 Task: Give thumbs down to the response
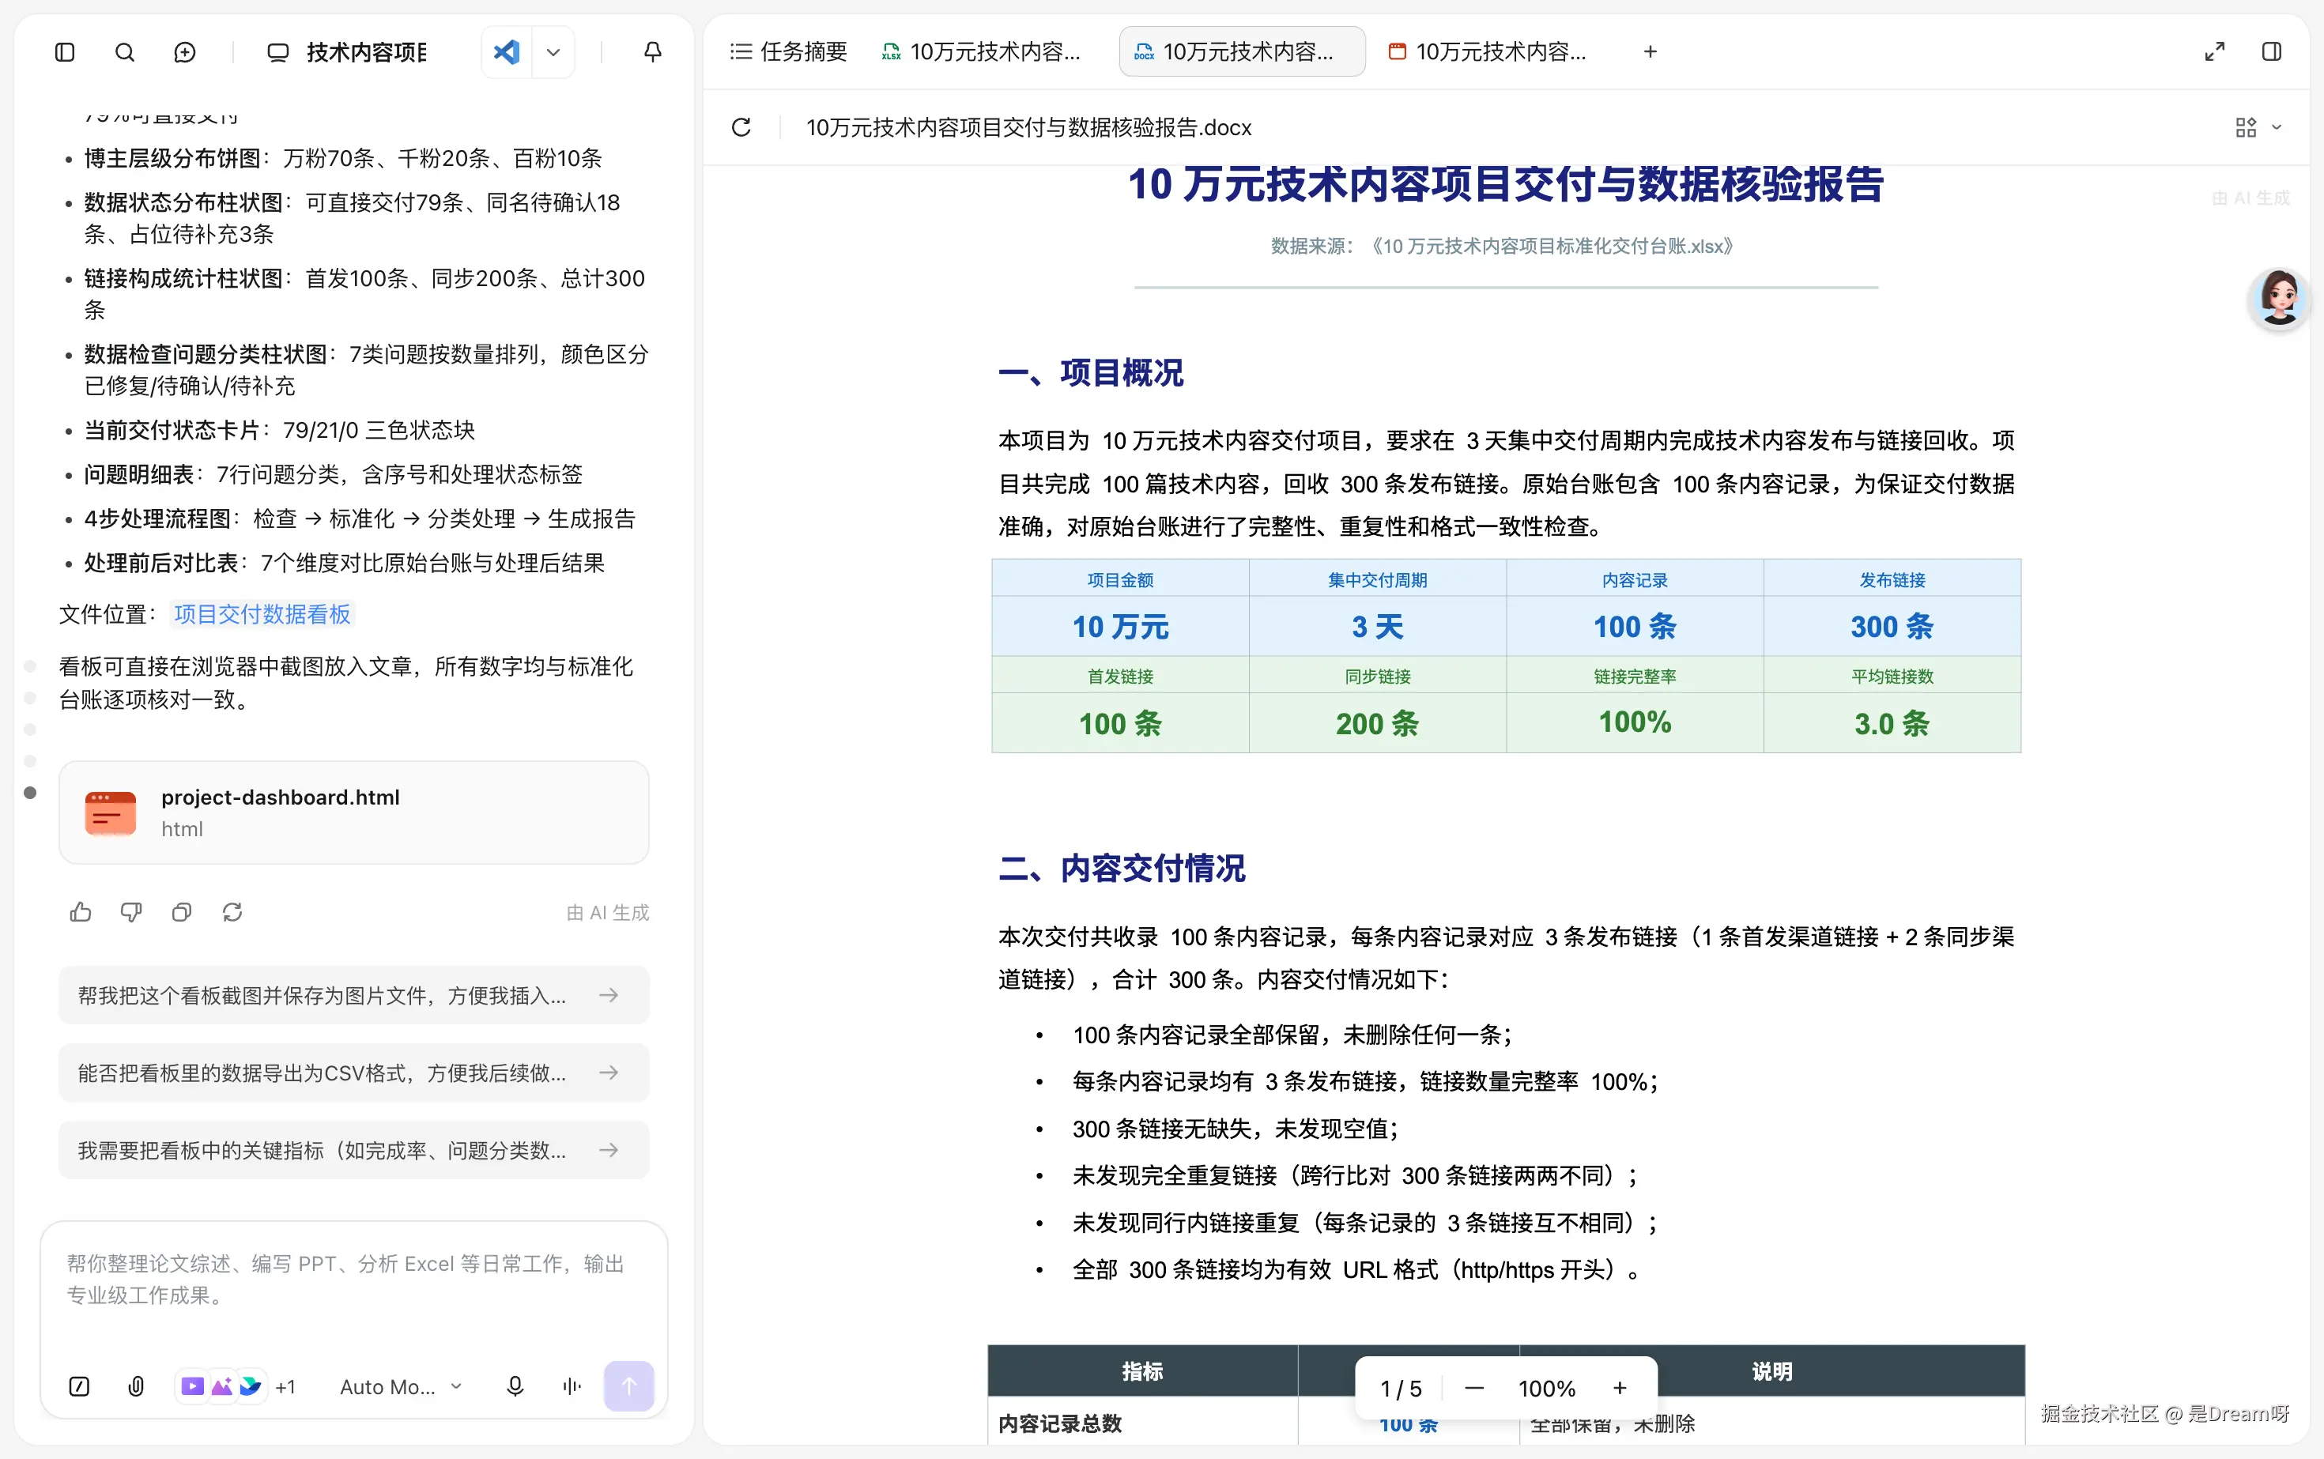pos(131,912)
